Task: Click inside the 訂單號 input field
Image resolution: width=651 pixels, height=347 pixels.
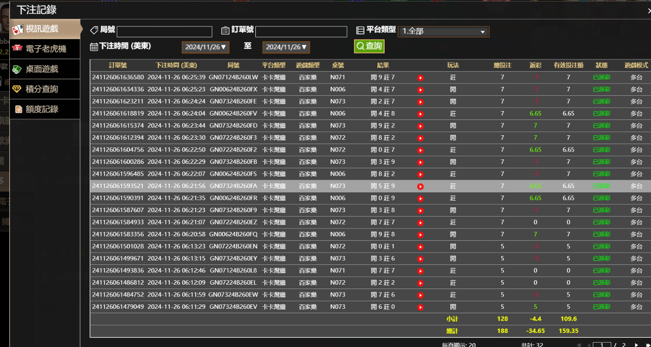Action: coord(301,32)
